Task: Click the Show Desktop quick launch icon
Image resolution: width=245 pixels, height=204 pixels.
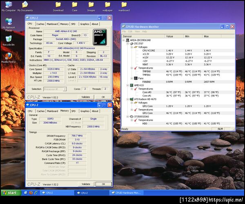Action: (x=26, y=193)
